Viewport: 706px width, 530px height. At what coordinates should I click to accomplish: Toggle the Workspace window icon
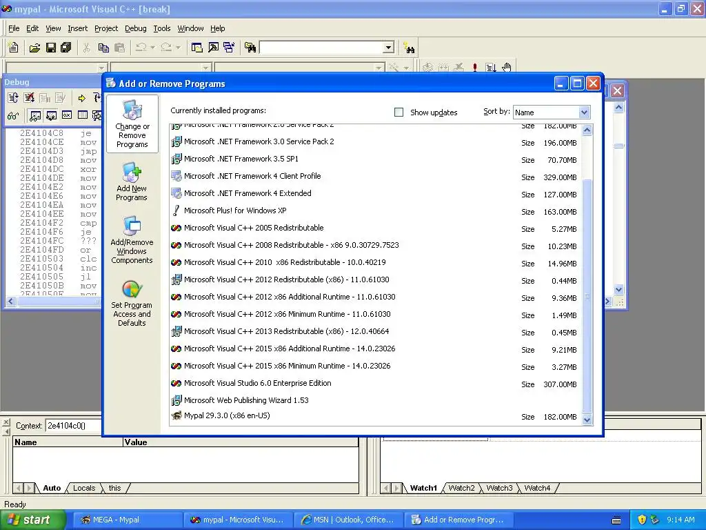196,48
